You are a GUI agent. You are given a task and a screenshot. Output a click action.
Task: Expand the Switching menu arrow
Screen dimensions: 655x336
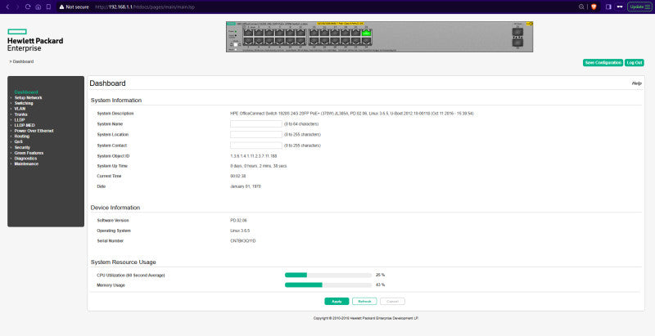point(11,103)
